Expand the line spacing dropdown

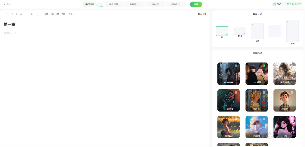64,14
